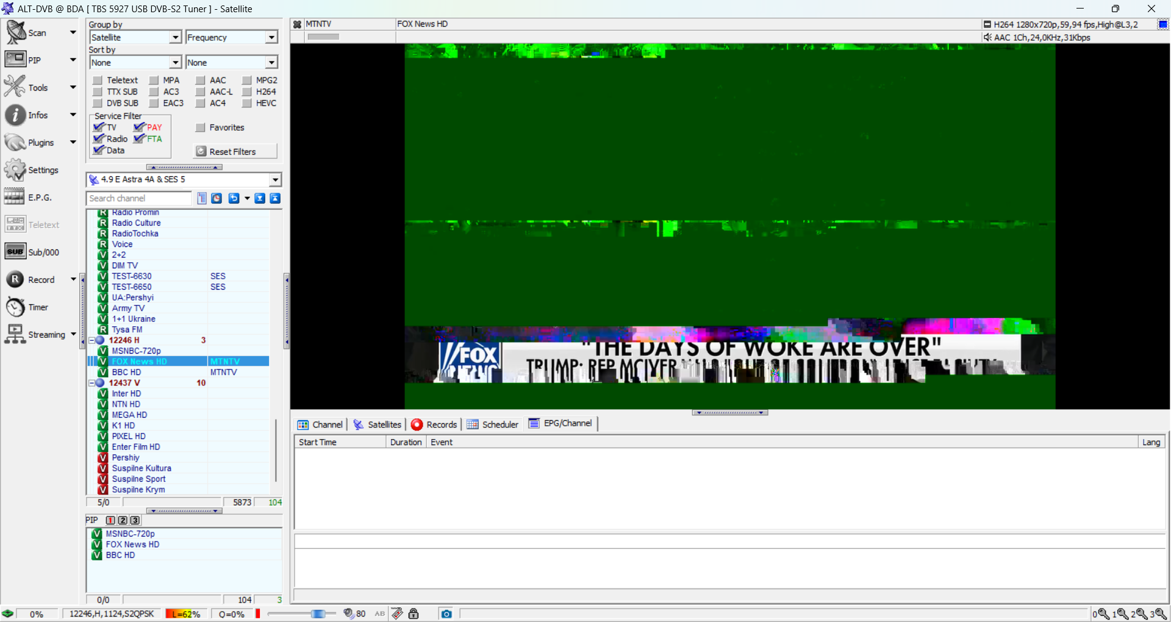Click the speaker volume icon next to 80

[x=348, y=613]
